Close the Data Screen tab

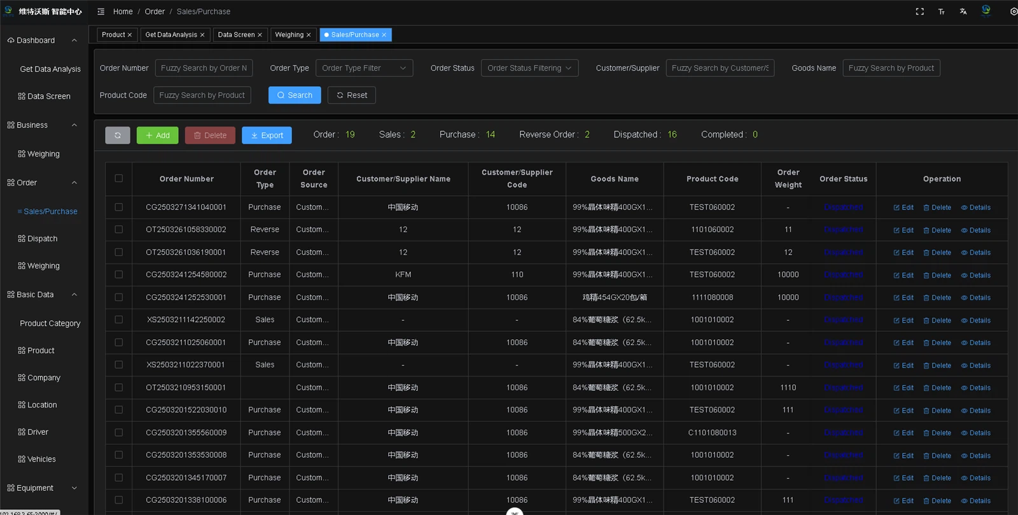[x=260, y=35]
